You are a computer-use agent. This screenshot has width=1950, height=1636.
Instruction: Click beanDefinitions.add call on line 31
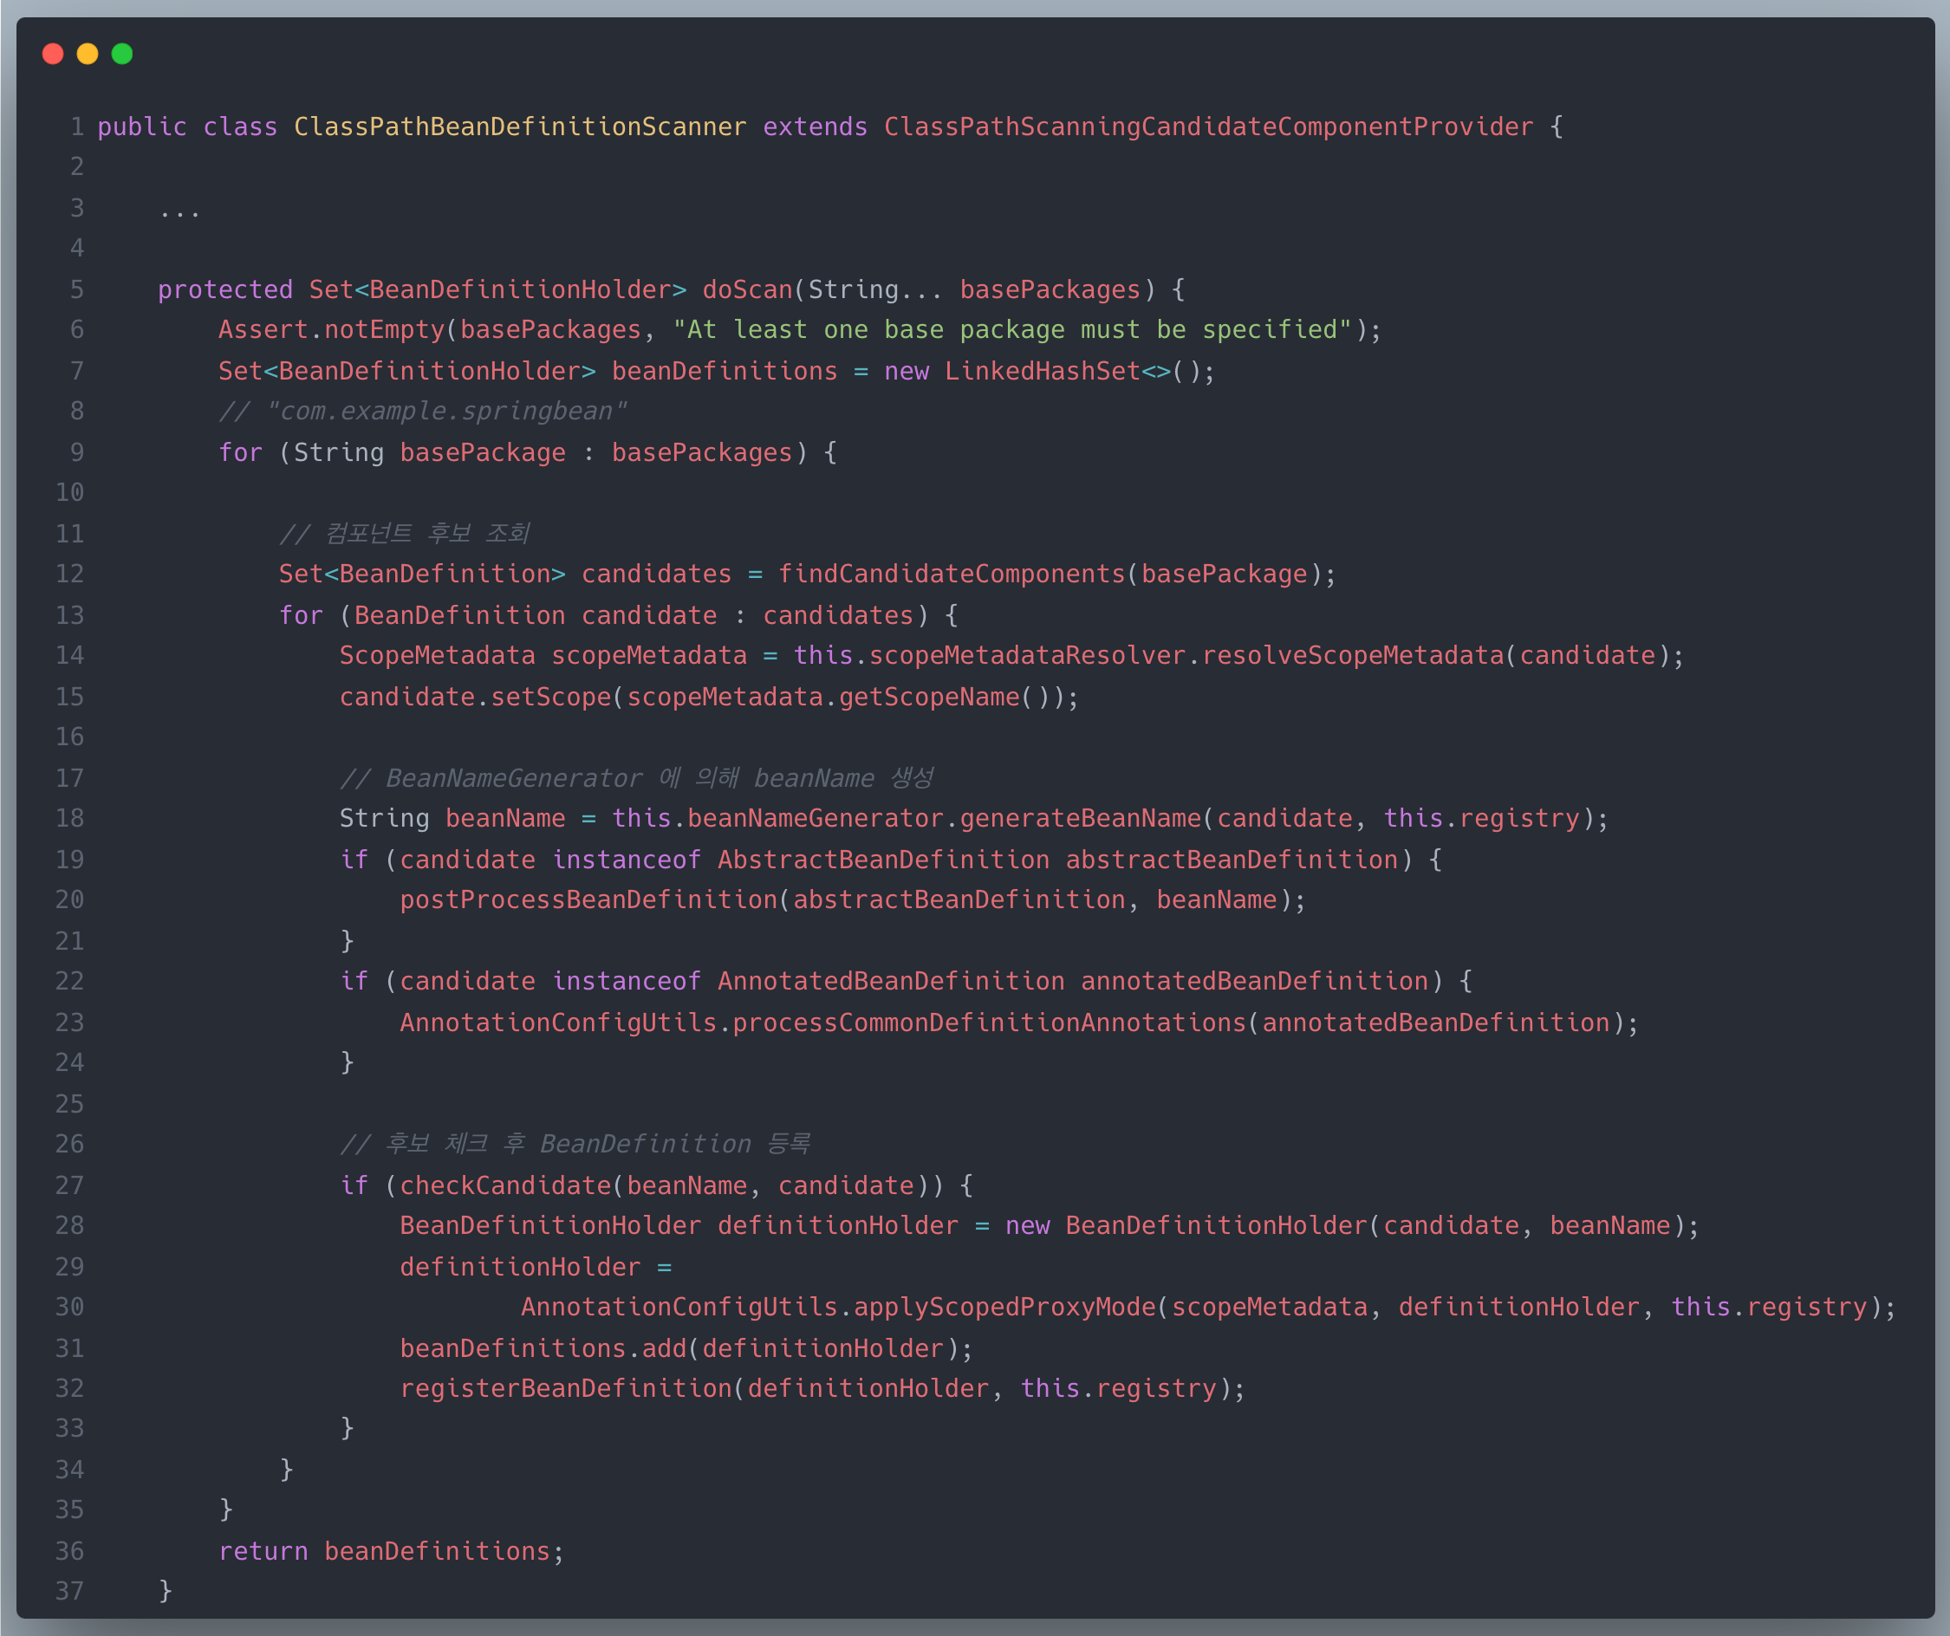coord(543,1349)
